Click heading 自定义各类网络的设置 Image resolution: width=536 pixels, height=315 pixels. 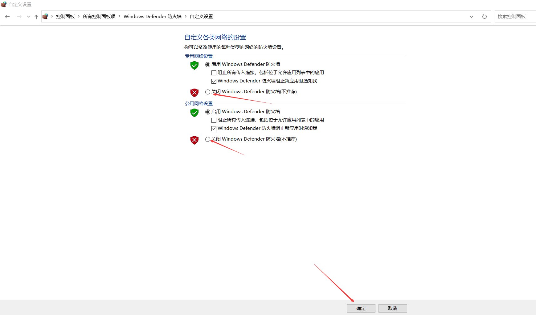pos(215,37)
